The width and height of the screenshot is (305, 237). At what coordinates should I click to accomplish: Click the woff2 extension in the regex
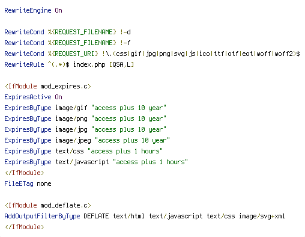coord(284,54)
